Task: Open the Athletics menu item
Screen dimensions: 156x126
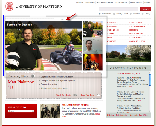Action: [x=111, y=41]
